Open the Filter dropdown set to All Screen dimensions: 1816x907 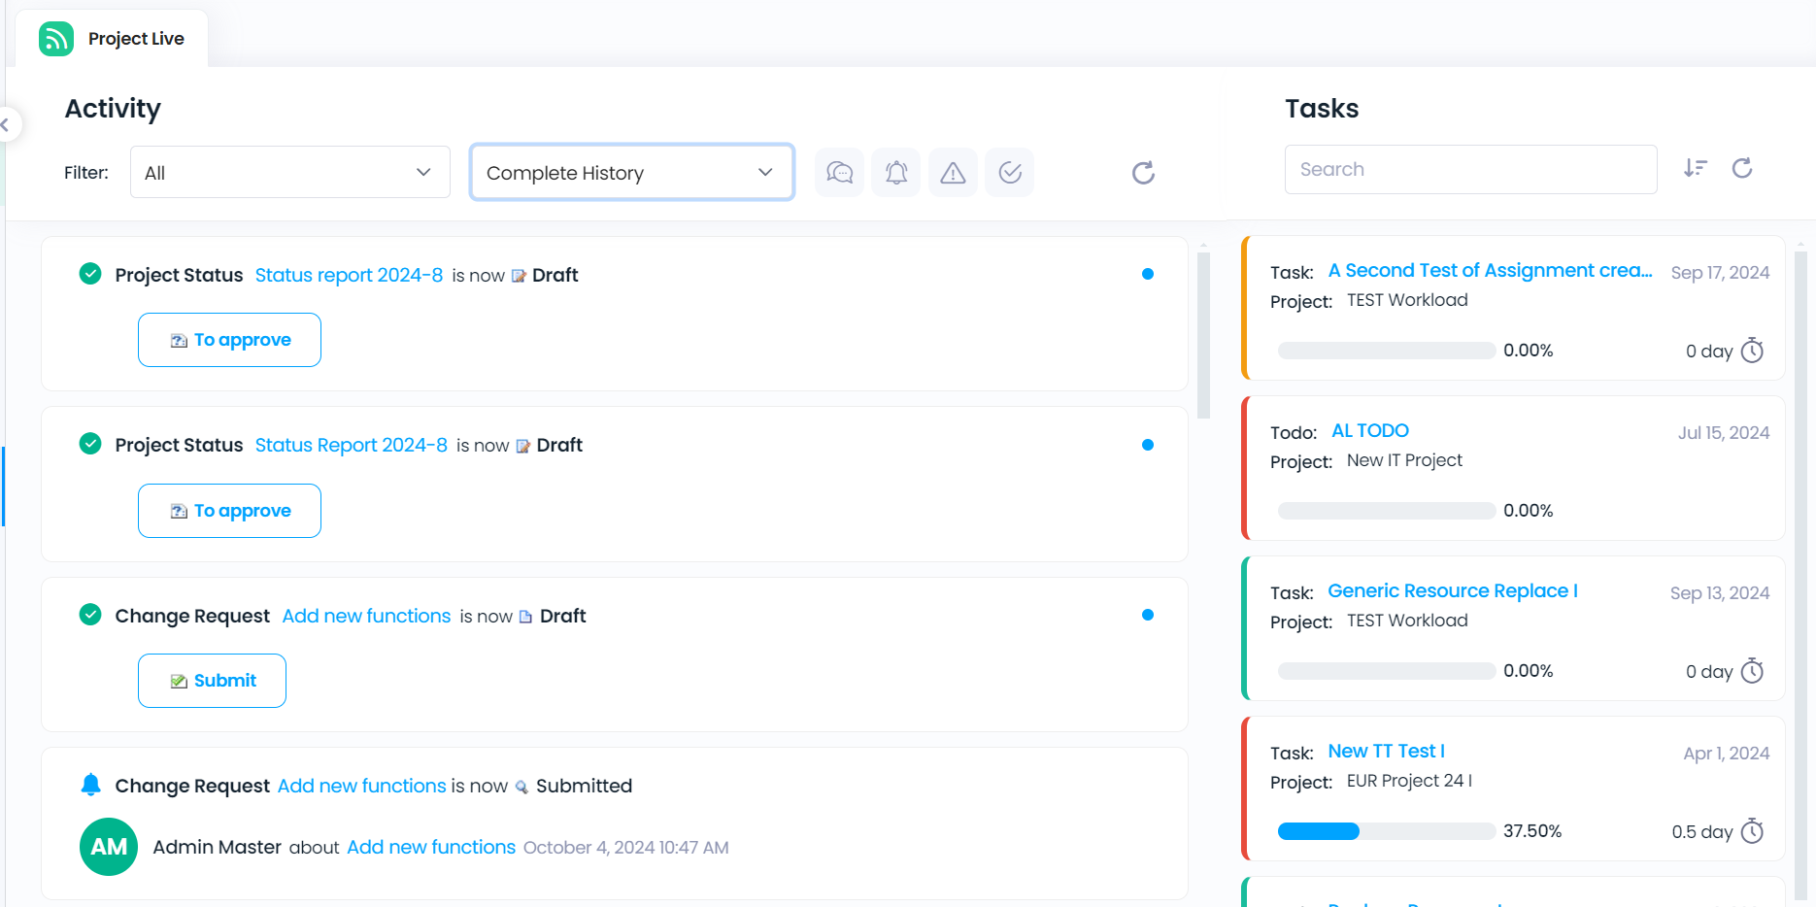pyautogui.click(x=290, y=172)
